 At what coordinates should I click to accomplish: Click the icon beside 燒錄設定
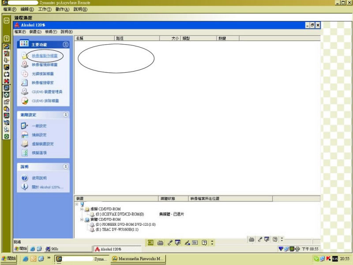[x=25, y=135]
